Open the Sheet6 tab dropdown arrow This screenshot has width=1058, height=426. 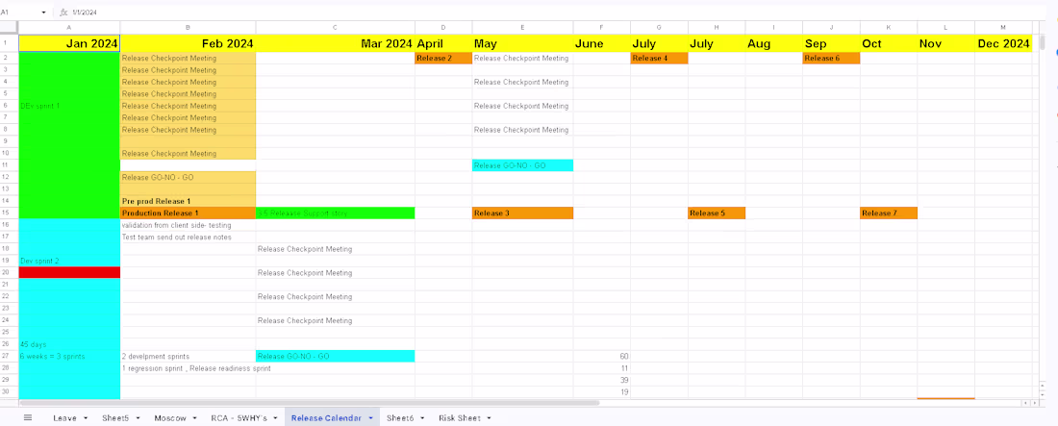coord(422,418)
